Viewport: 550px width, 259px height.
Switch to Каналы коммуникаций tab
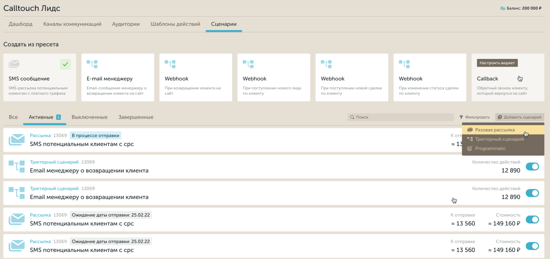pyautogui.click(x=72, y=24)
